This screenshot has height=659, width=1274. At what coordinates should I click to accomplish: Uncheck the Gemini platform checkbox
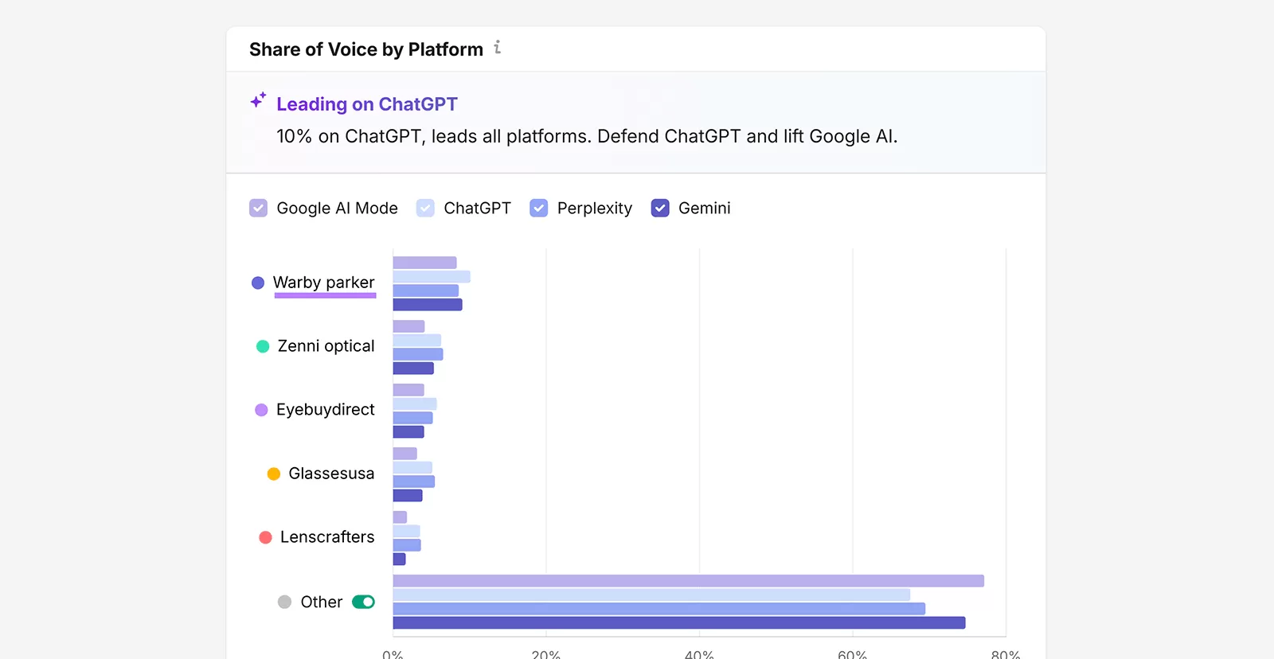pos(660,208)
